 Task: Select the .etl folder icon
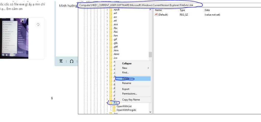pos(111,21)
